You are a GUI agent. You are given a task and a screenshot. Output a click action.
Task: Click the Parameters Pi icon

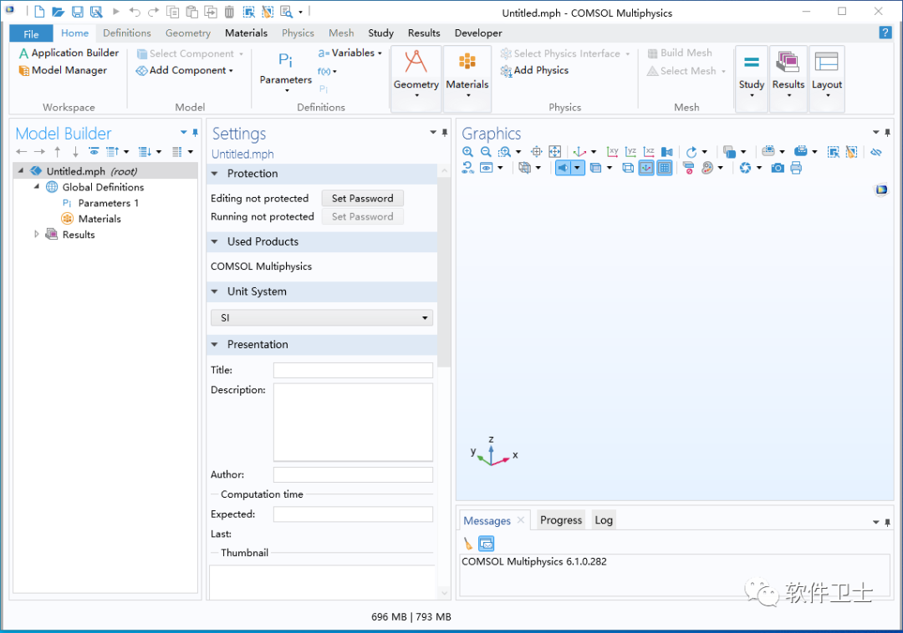pos(285,60)
